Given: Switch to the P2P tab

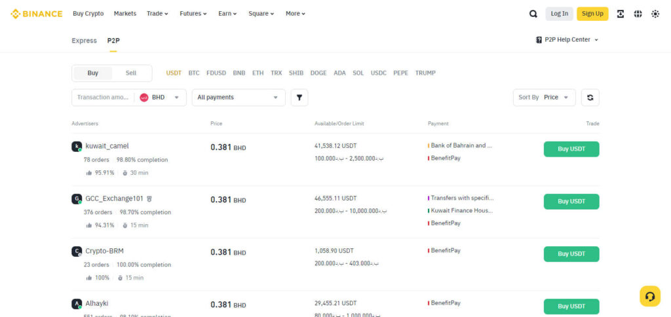Looking at the screenshot, I should [113, 41].
